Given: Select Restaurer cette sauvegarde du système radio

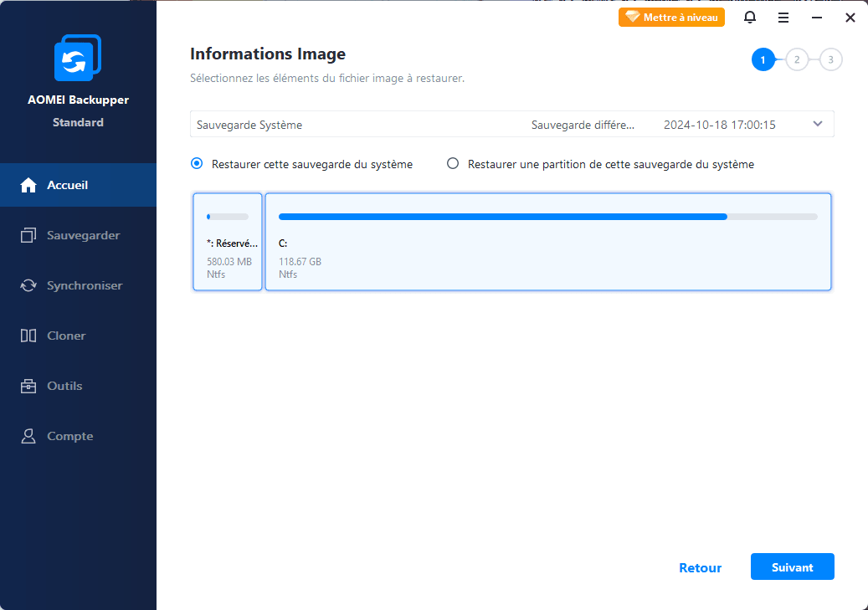Looking at the screenshot, I should pyautogui.click(x=197, y=164).
